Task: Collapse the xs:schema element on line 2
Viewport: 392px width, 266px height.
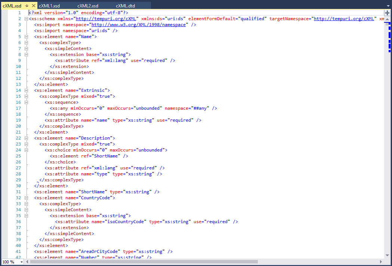Action: [x=26, y=18]
